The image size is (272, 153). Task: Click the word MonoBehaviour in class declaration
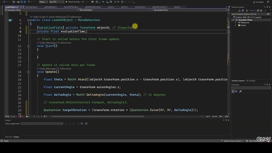point(89,20)
